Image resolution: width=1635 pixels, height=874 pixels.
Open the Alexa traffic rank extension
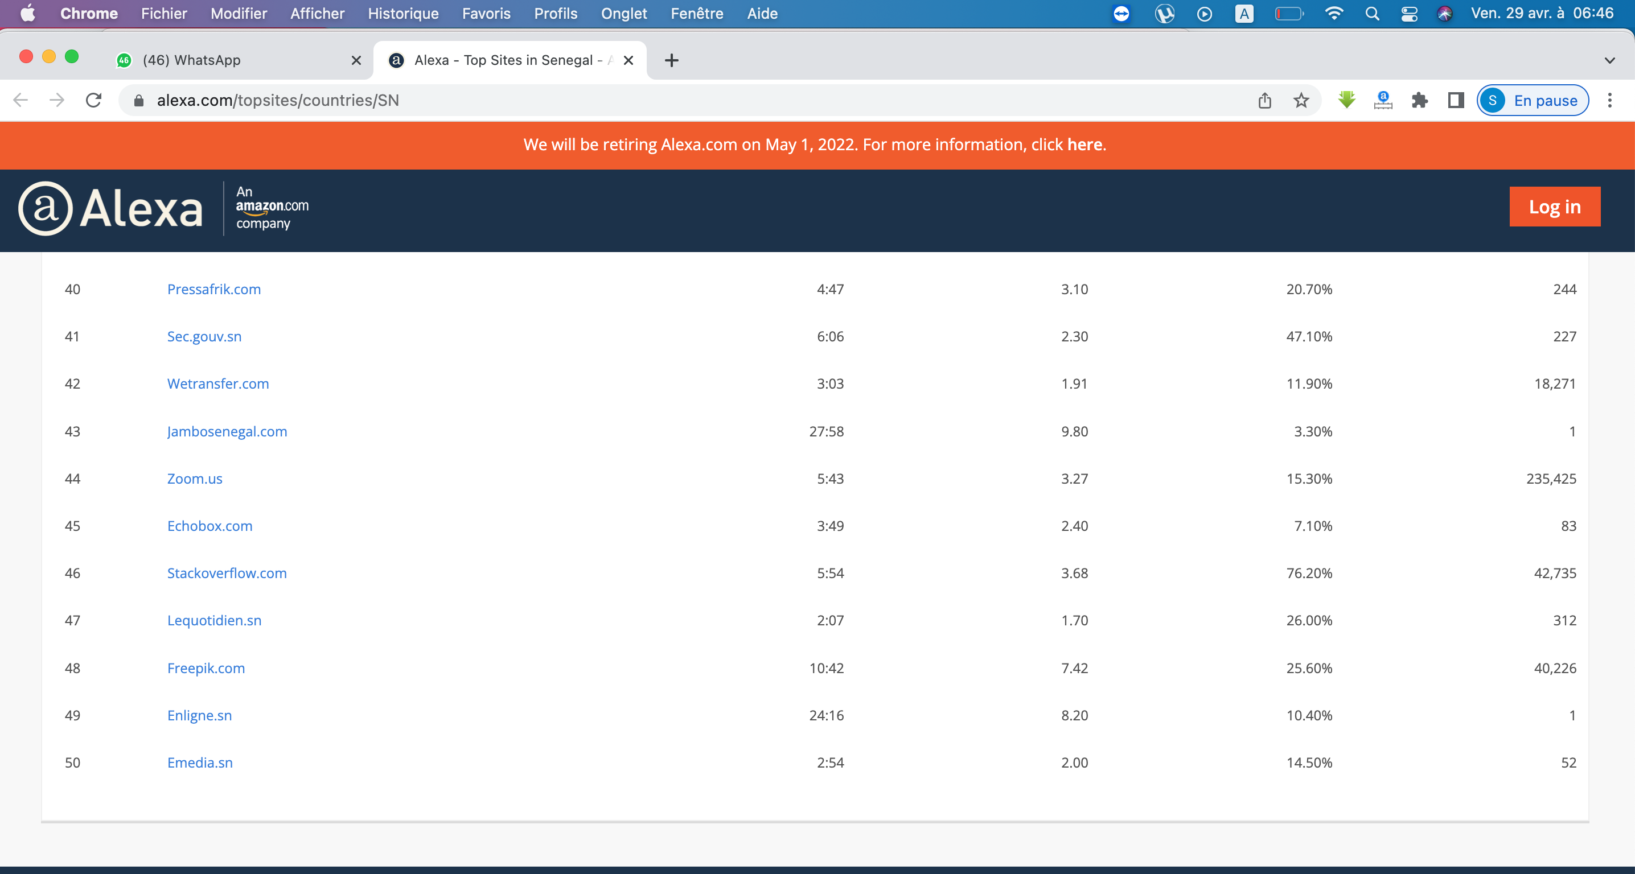(x=1383, y=100)
